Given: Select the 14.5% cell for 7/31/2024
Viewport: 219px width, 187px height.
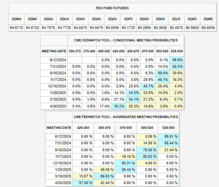Looking at the screenshot, I should click(162, 66).
